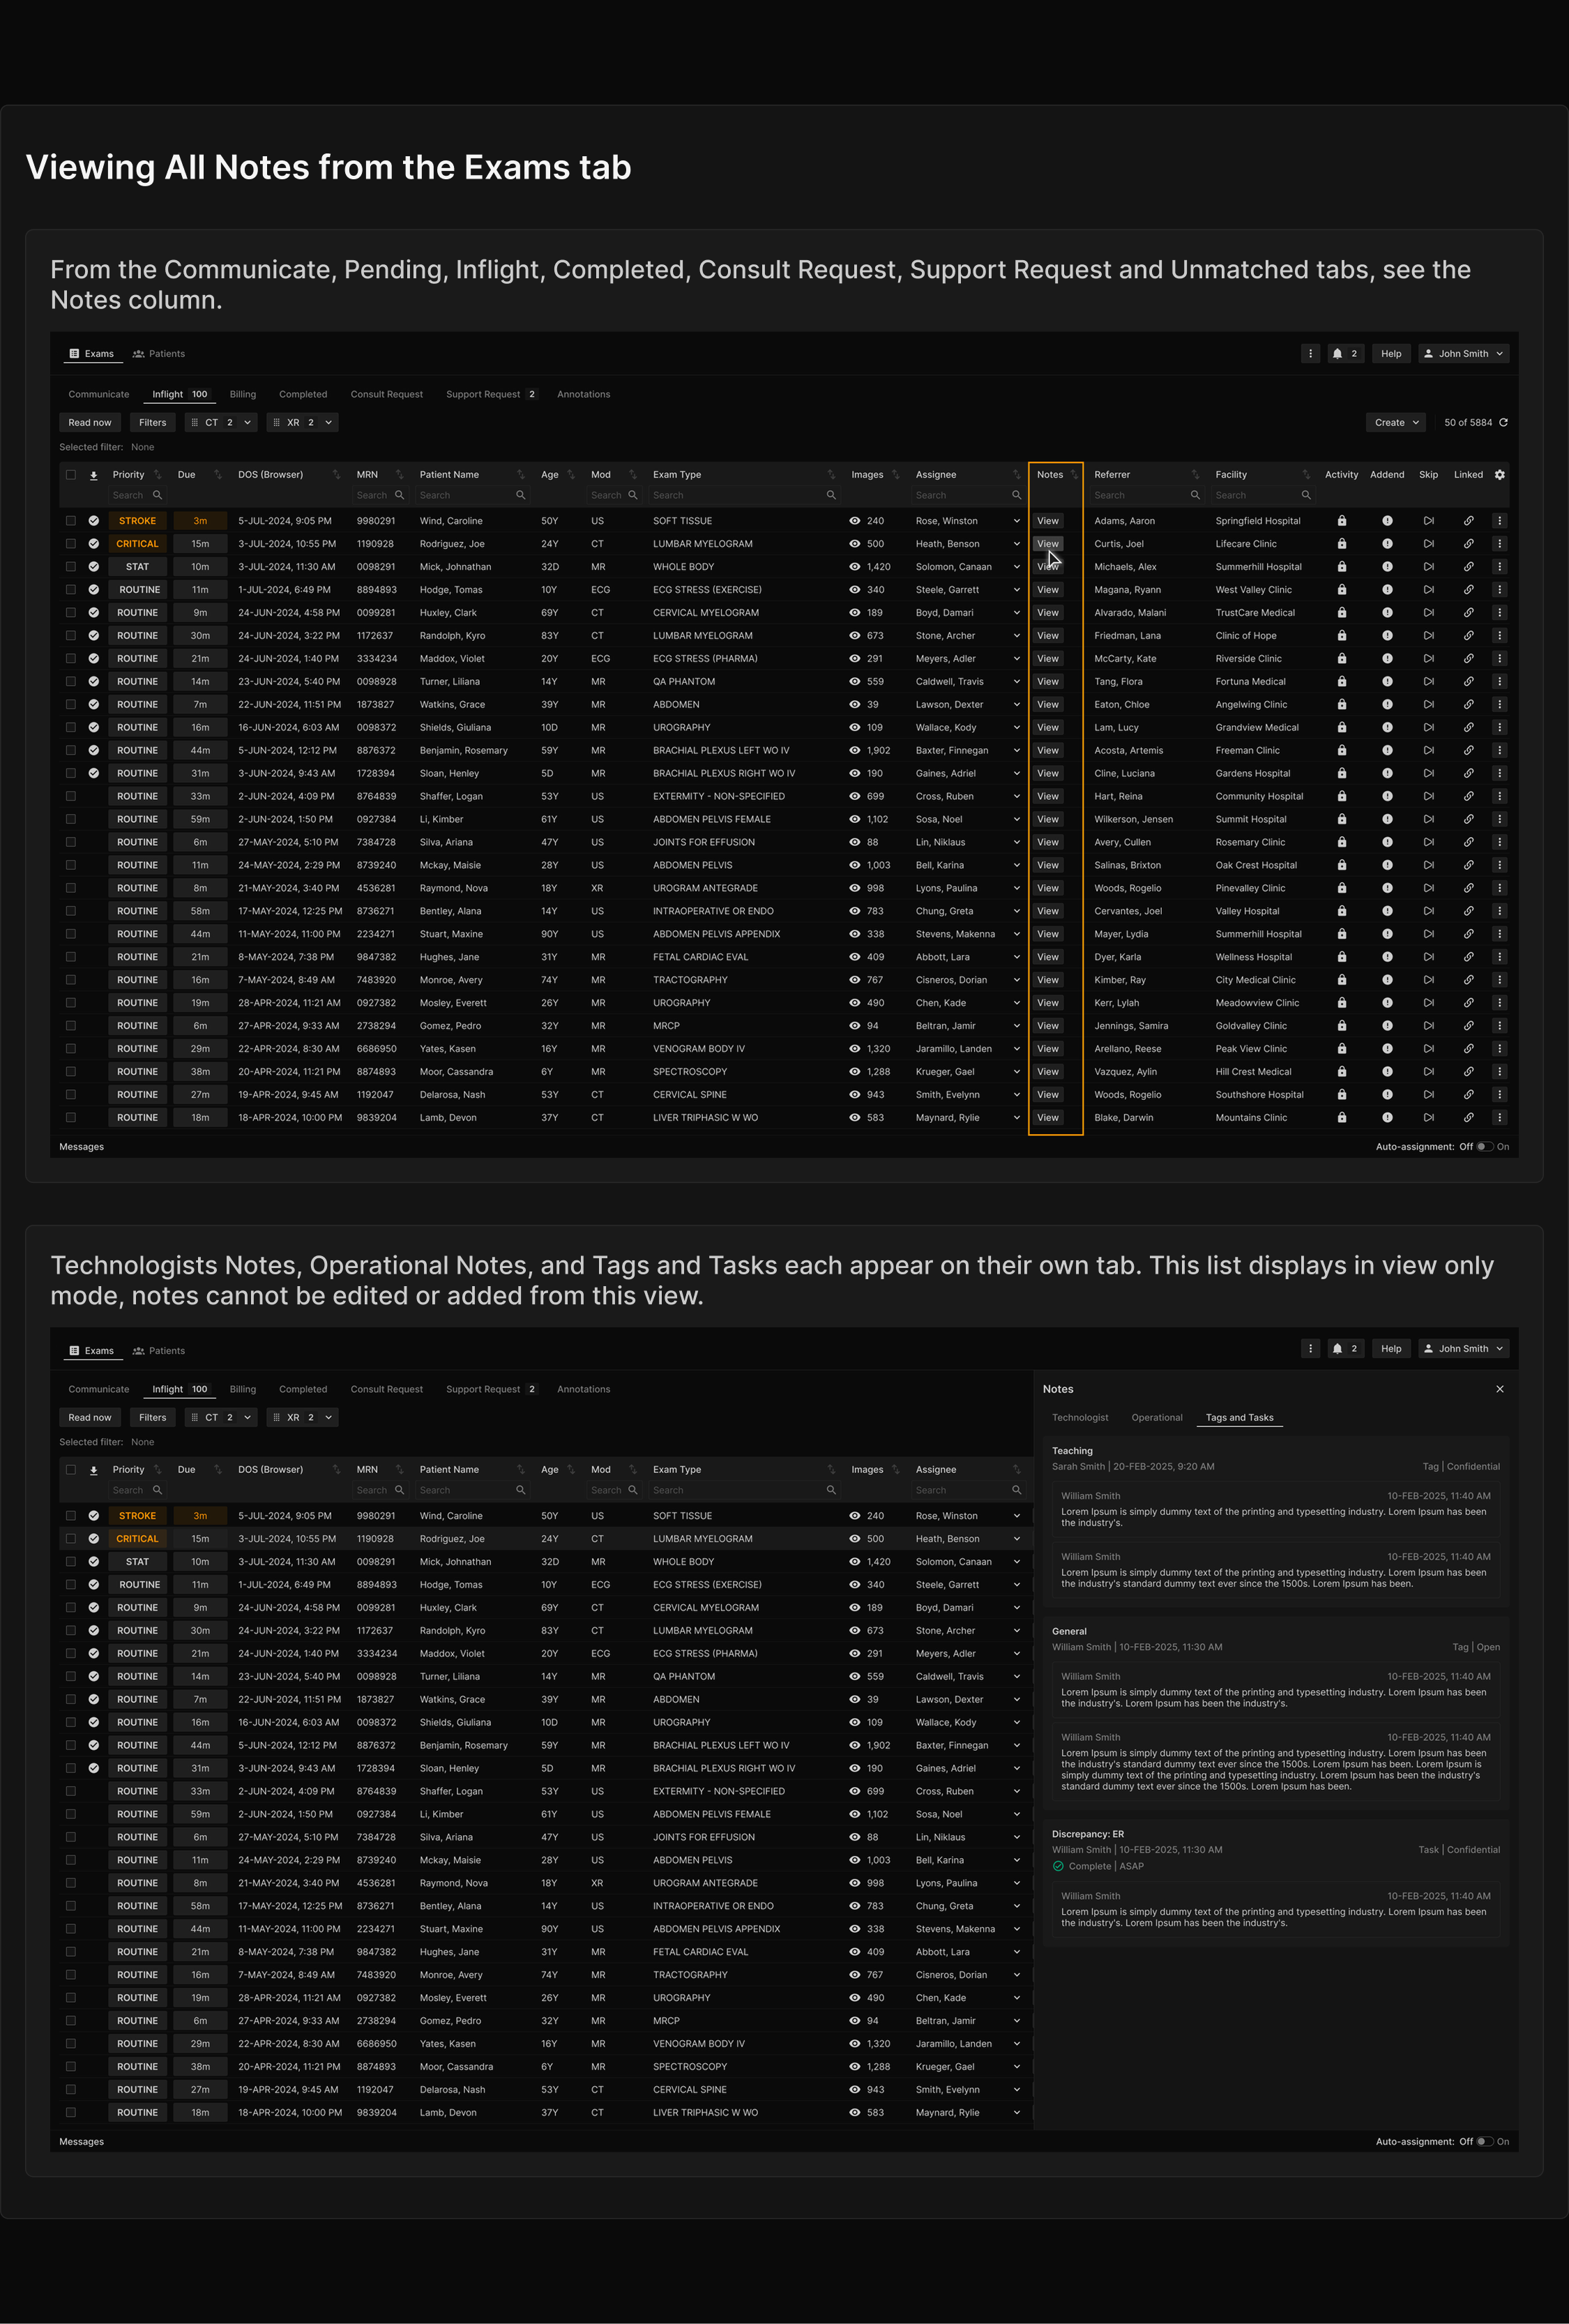This screenshot has height=2324, width=1569.
Task: Click the Addend alert icon in Lifecare Clinic row
Action: (x=1387, y=544)
